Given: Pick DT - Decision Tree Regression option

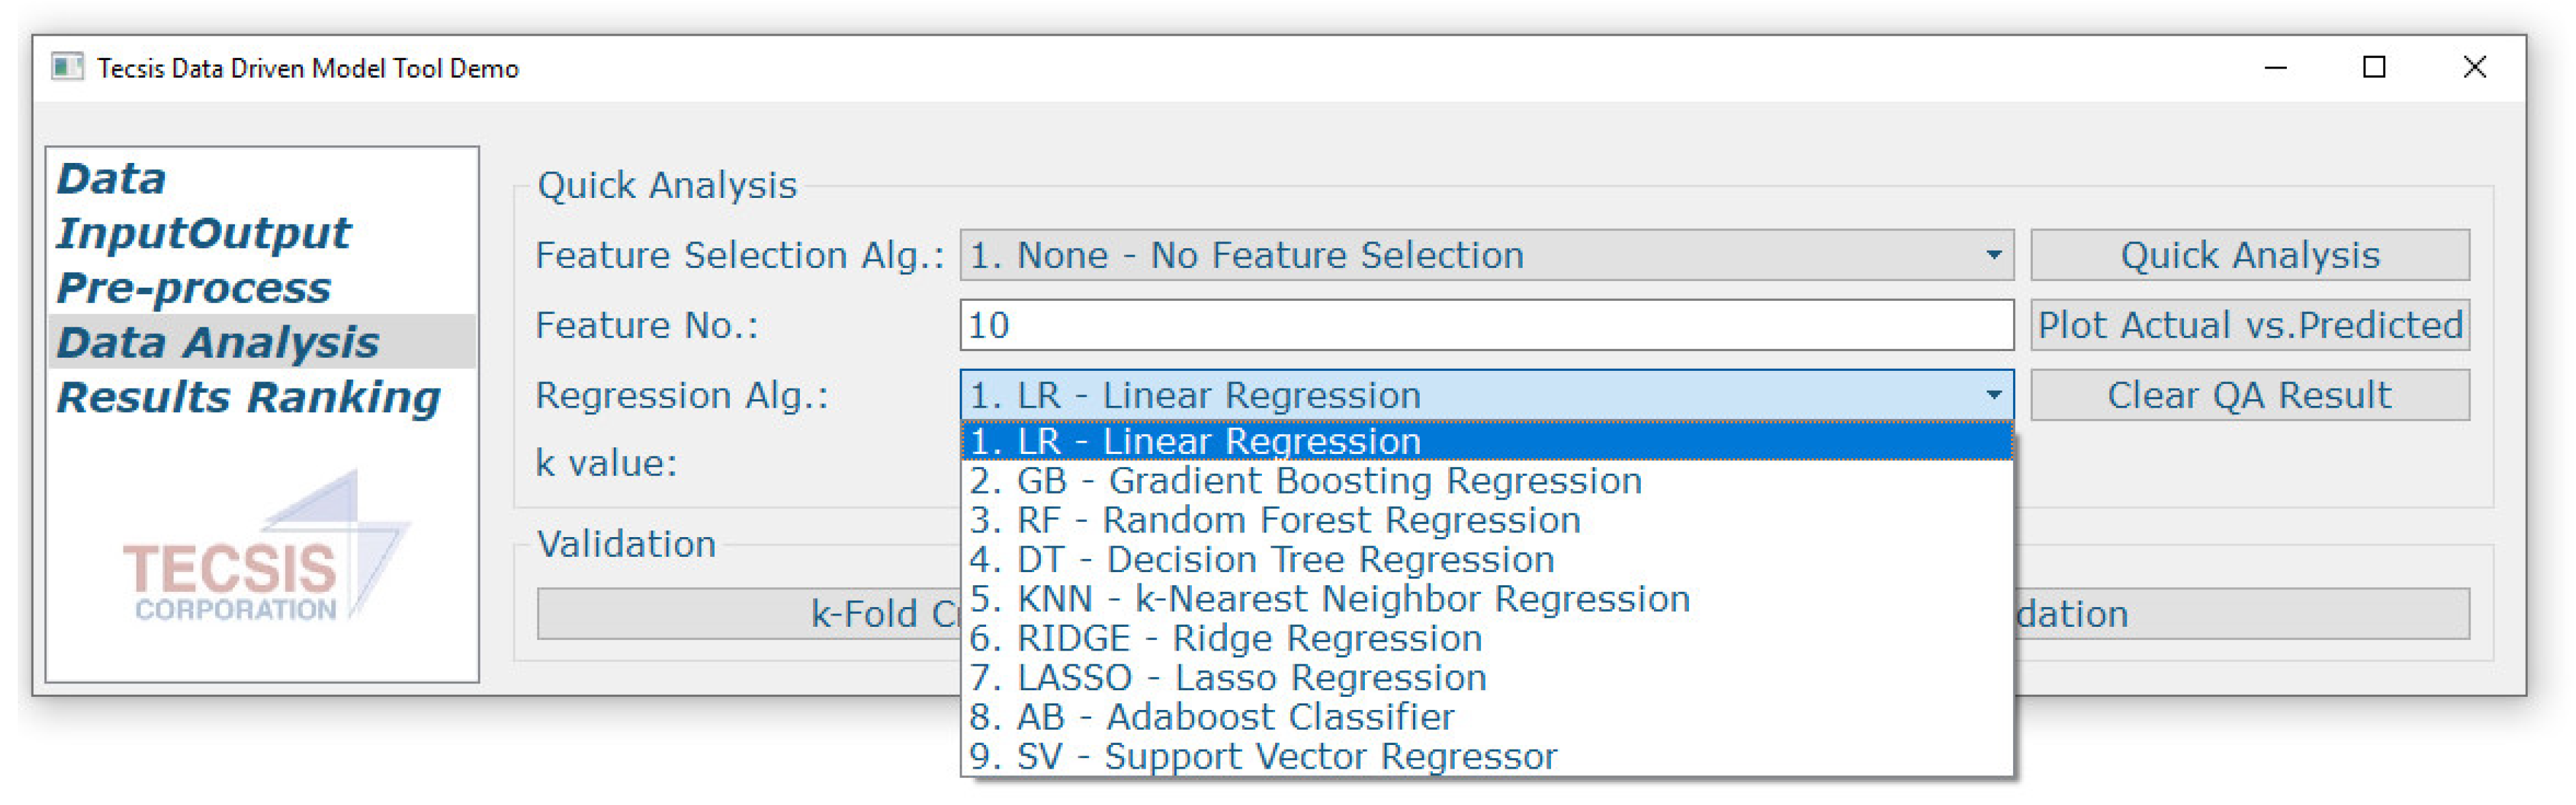Looking at the screenshot, I should pos(1262,559).
